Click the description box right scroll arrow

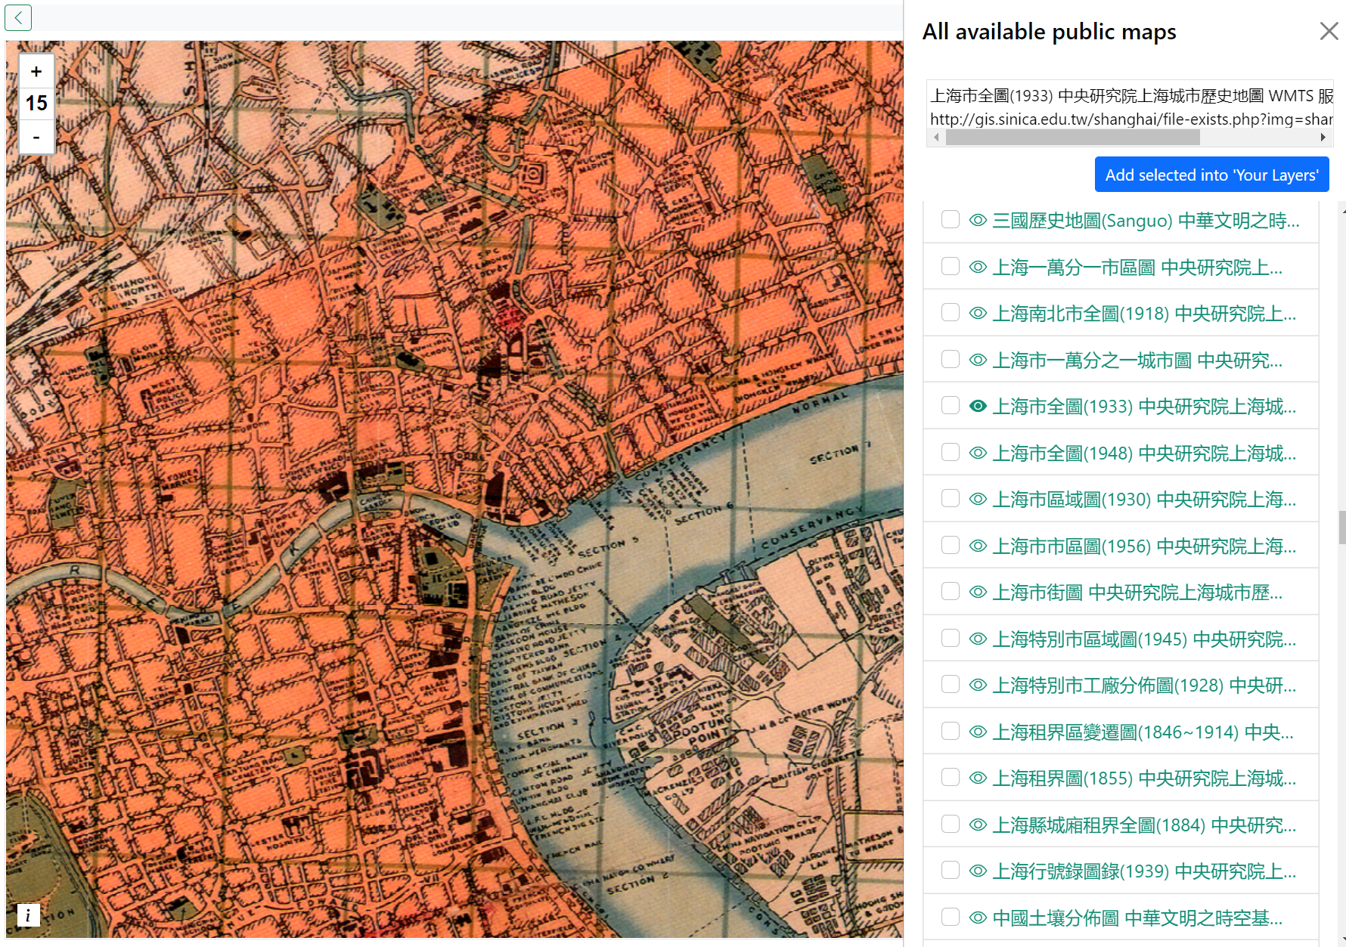click(1323, 137)
